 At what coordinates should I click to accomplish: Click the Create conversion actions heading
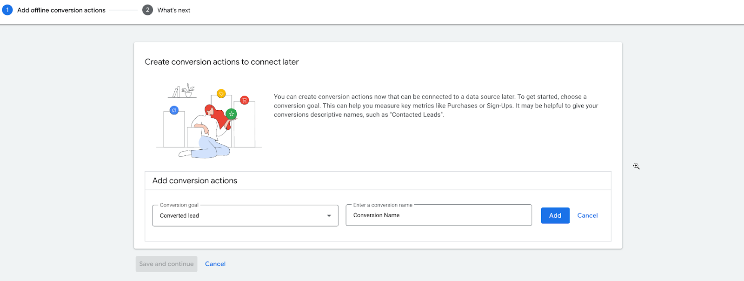click(x=222, y=62)
